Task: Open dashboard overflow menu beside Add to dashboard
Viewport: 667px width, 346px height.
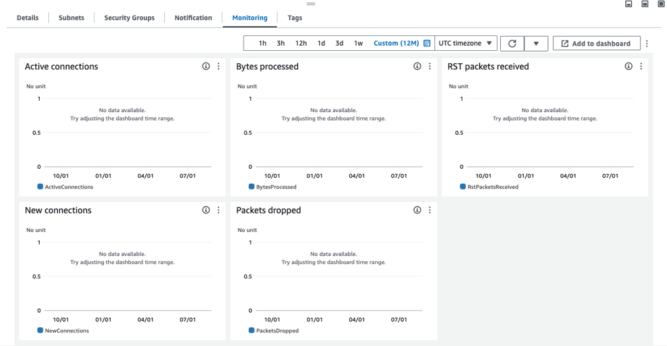Action: [x=647, y=44]
